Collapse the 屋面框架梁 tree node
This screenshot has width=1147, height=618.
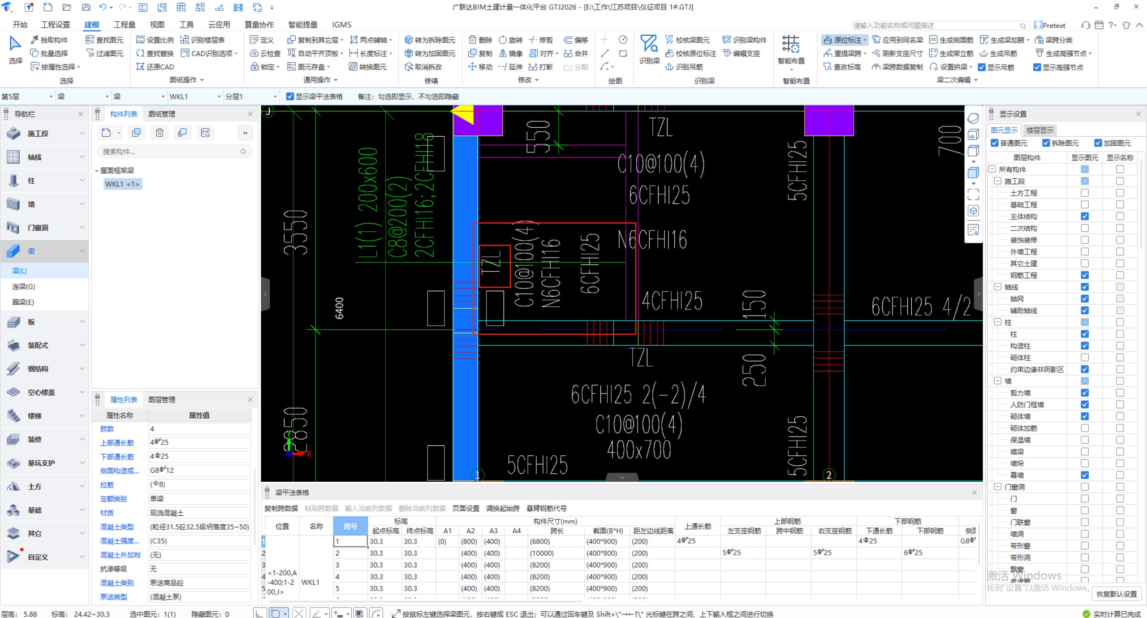(97, 171)
